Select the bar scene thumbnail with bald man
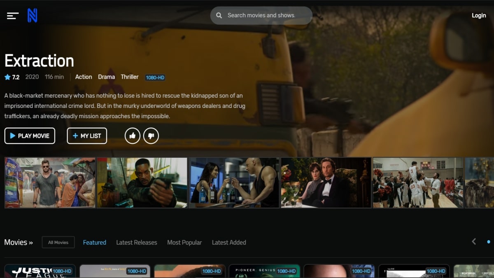The width and height of the screenshot is (494, 278). 234,182
